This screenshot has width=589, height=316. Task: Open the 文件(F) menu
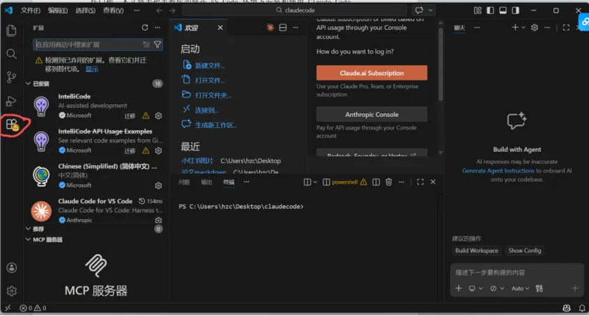pos(31,10)
